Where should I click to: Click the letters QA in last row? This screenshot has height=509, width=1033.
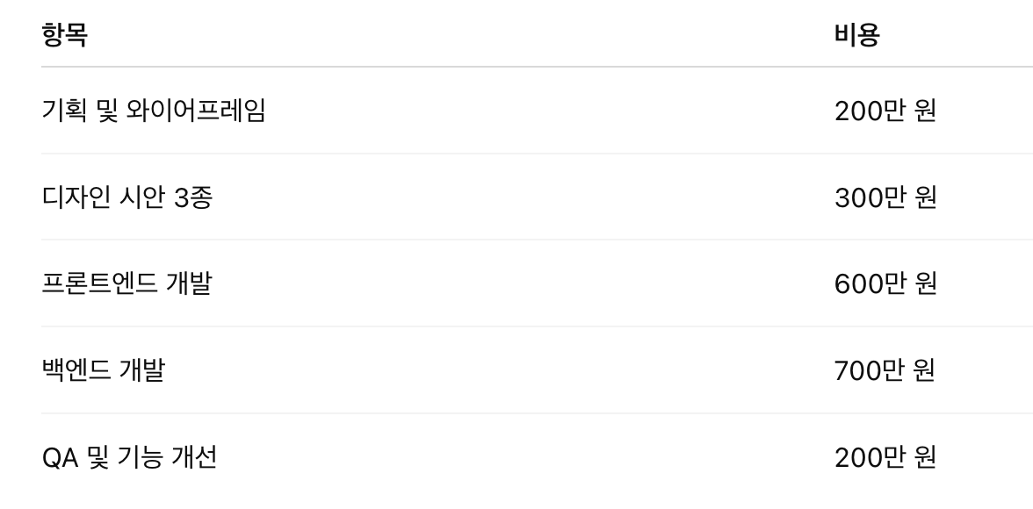[60, 457]
